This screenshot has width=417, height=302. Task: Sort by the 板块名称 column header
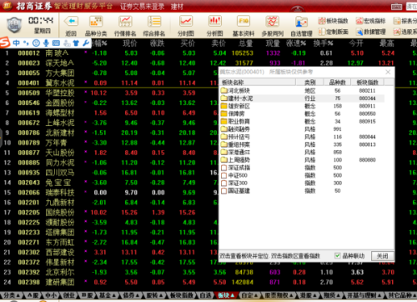pos(258,83)
